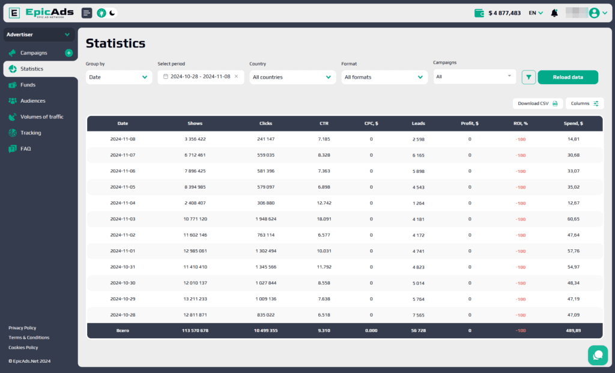The width and height of the screenshot is (615, 373).
Task: Click the Tracking globe icon
Action: click(13, 133)
